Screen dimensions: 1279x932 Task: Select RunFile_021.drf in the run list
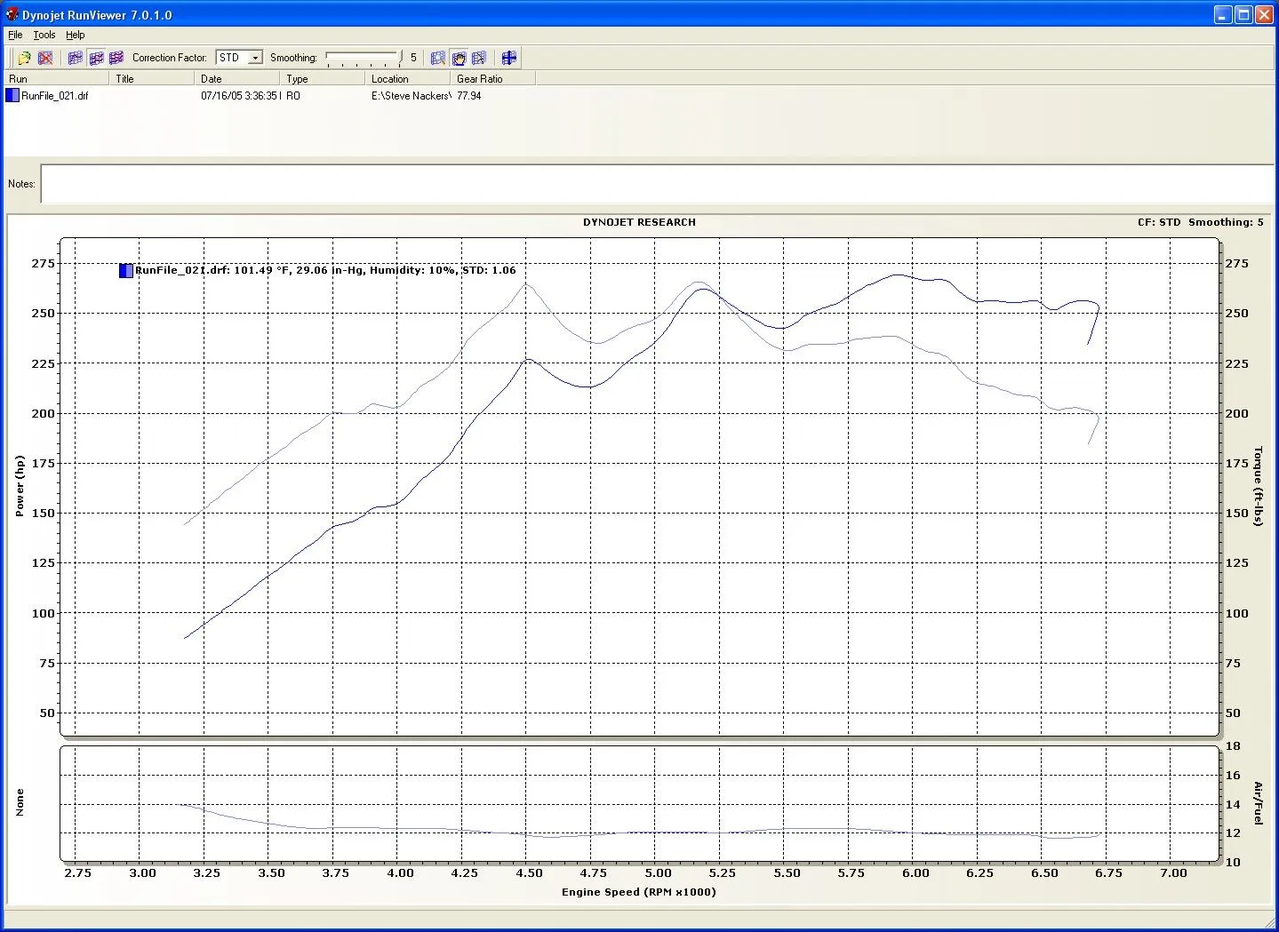[55, 96]
